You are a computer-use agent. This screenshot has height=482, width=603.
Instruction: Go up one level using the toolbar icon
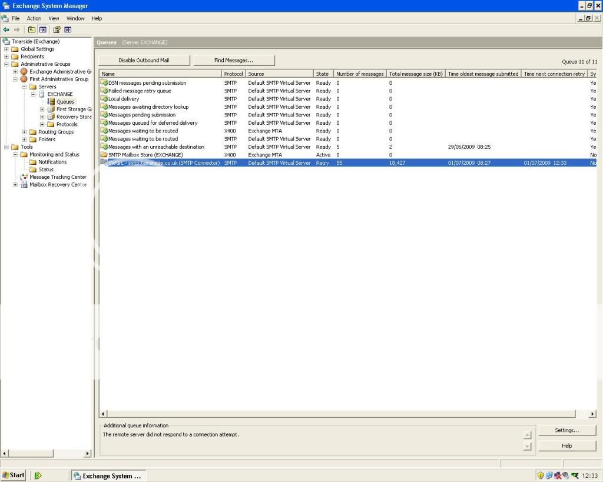pos(32,29)
